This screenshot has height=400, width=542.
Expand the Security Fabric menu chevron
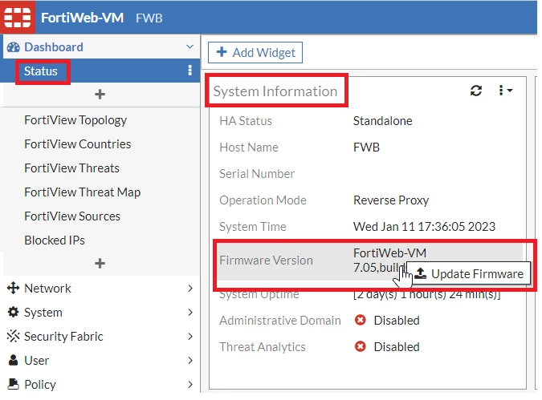tap(190, 336)
